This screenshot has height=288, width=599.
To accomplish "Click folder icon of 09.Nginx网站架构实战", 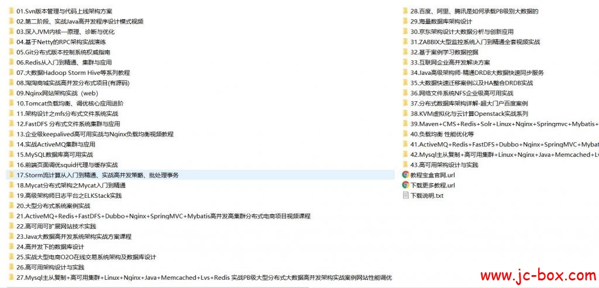I will pos(12,93).
